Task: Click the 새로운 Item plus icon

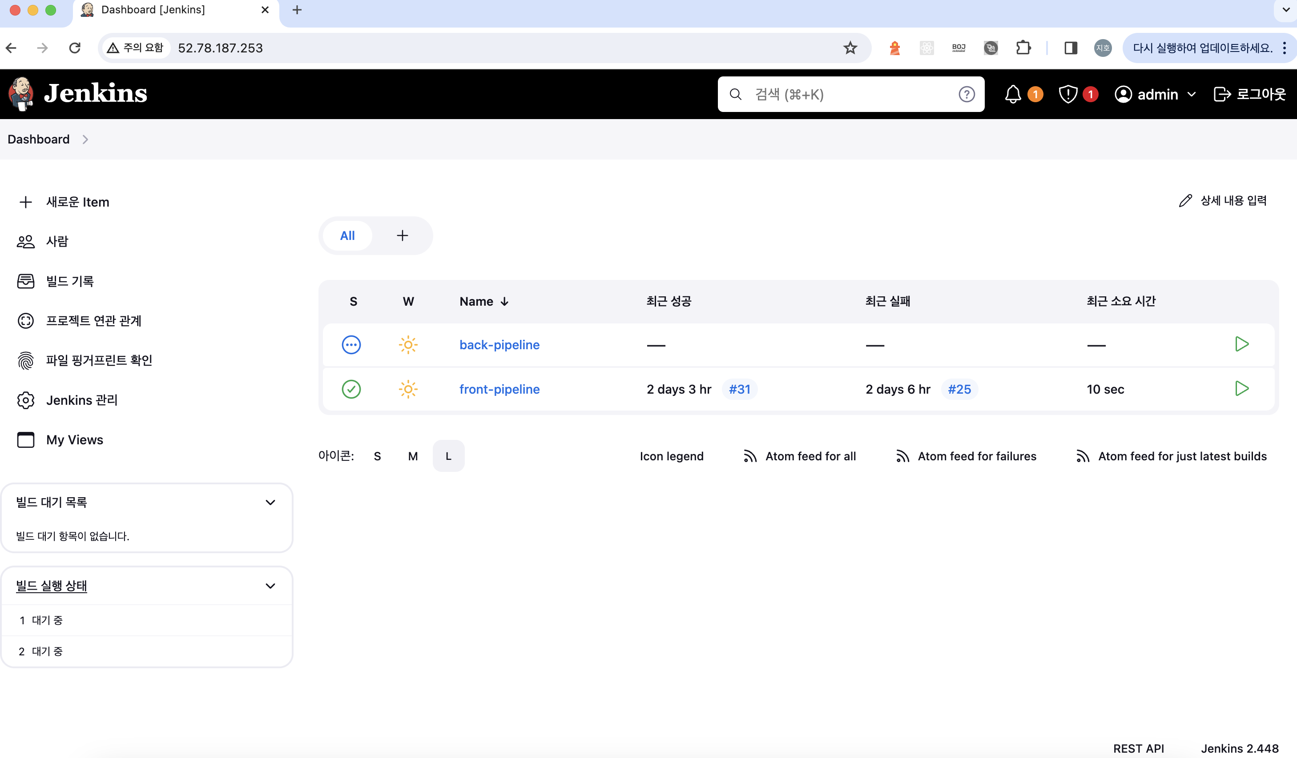Action: [x=26, y=202]
